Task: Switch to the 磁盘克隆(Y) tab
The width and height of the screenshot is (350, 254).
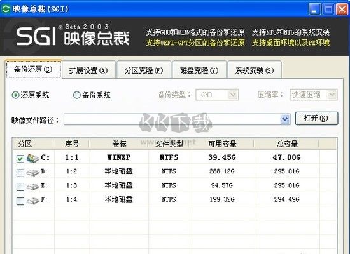Action: [x=199, y=70]
